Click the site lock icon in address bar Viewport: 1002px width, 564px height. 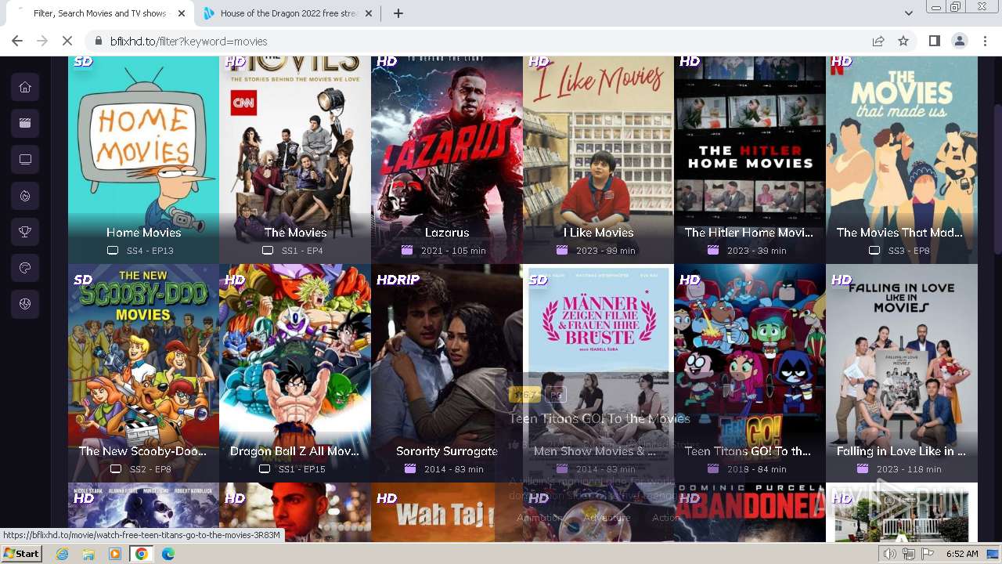[x=99, y=41]
